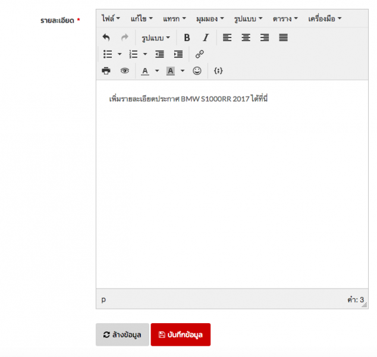Justify the text
Viewport: 377px width, 357px height.
283,37
